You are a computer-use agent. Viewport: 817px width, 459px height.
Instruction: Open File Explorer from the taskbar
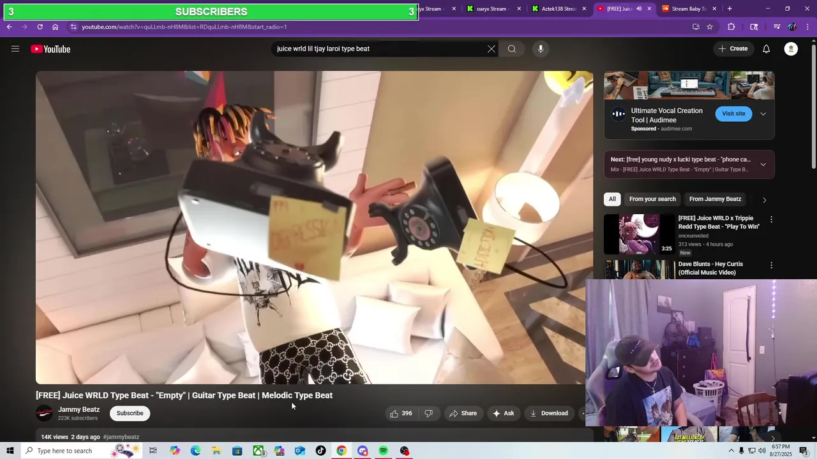pos(216,451)
